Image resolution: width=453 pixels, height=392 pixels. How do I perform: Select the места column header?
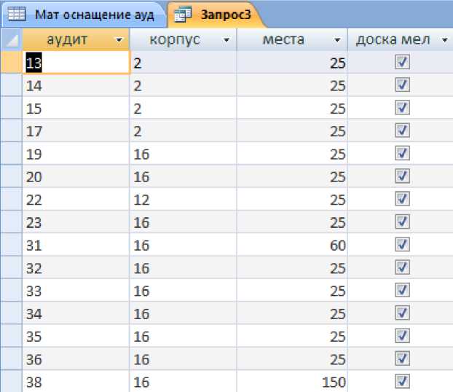292,39
